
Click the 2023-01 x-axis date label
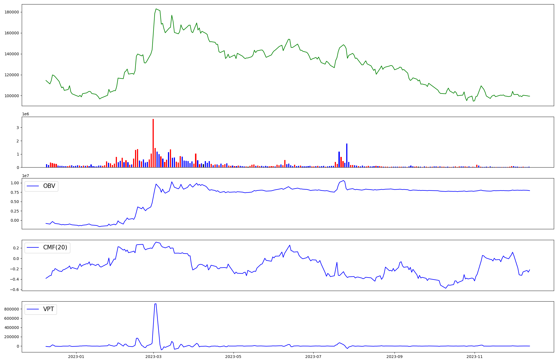point(76,357)
